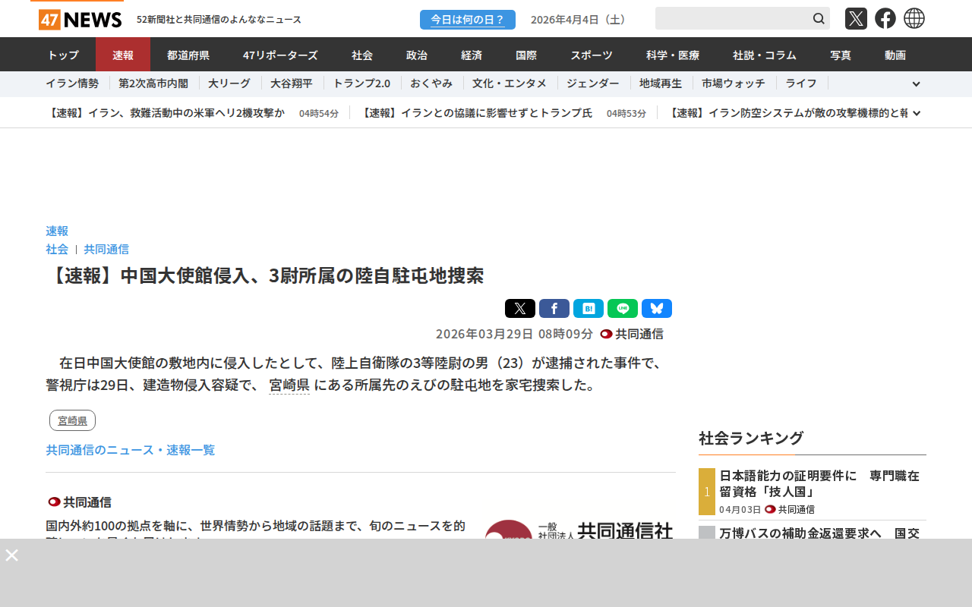Switch to 社会 navigation tab
Viewport: 972px width, 607px height.
click(x=362, y=55)
